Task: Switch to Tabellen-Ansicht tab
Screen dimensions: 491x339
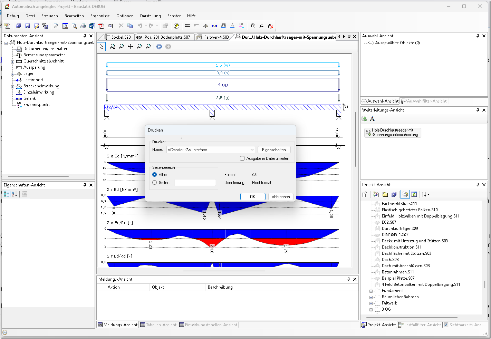Action: click(x=158, y=325)
